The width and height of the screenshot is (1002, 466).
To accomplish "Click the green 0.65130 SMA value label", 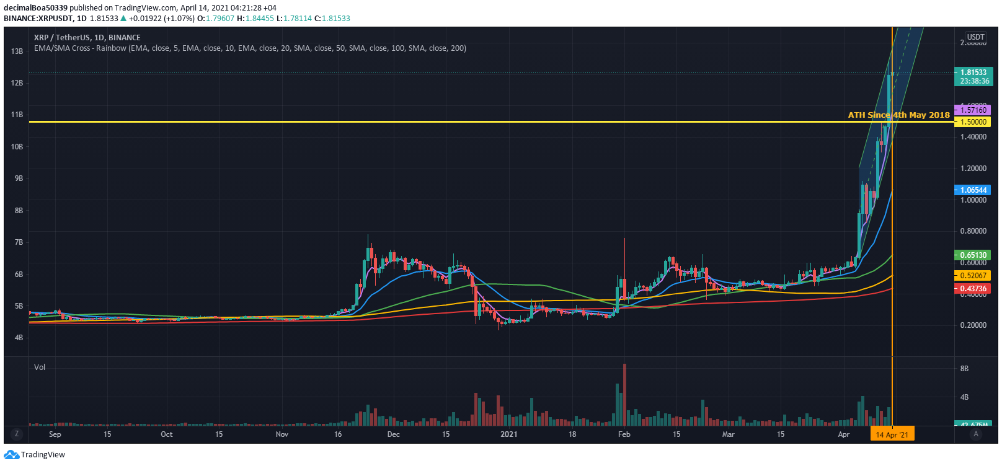I will click(x=973, y=255).
